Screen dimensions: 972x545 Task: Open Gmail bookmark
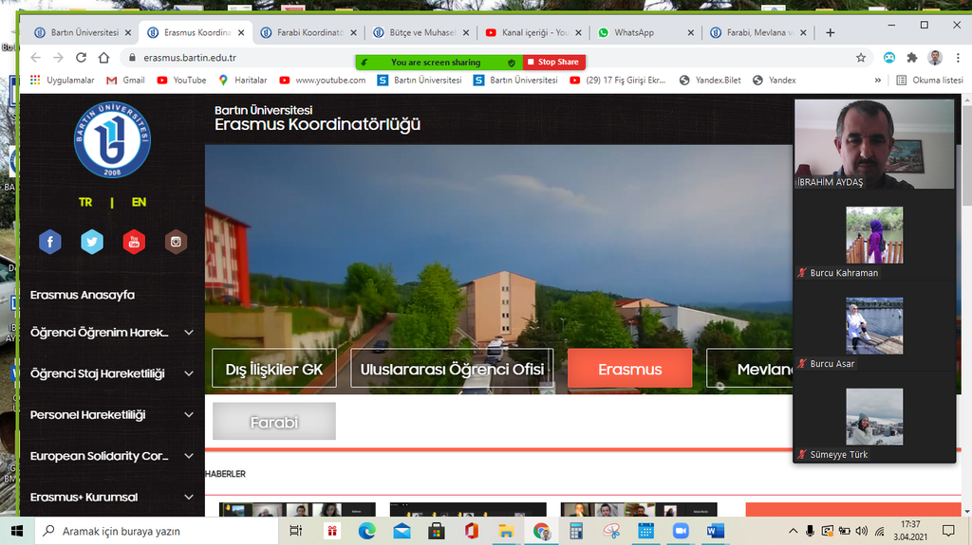(126, 80)
